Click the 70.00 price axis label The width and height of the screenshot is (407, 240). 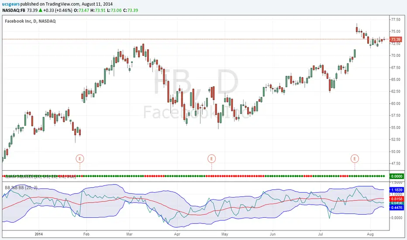pos(396,55)
